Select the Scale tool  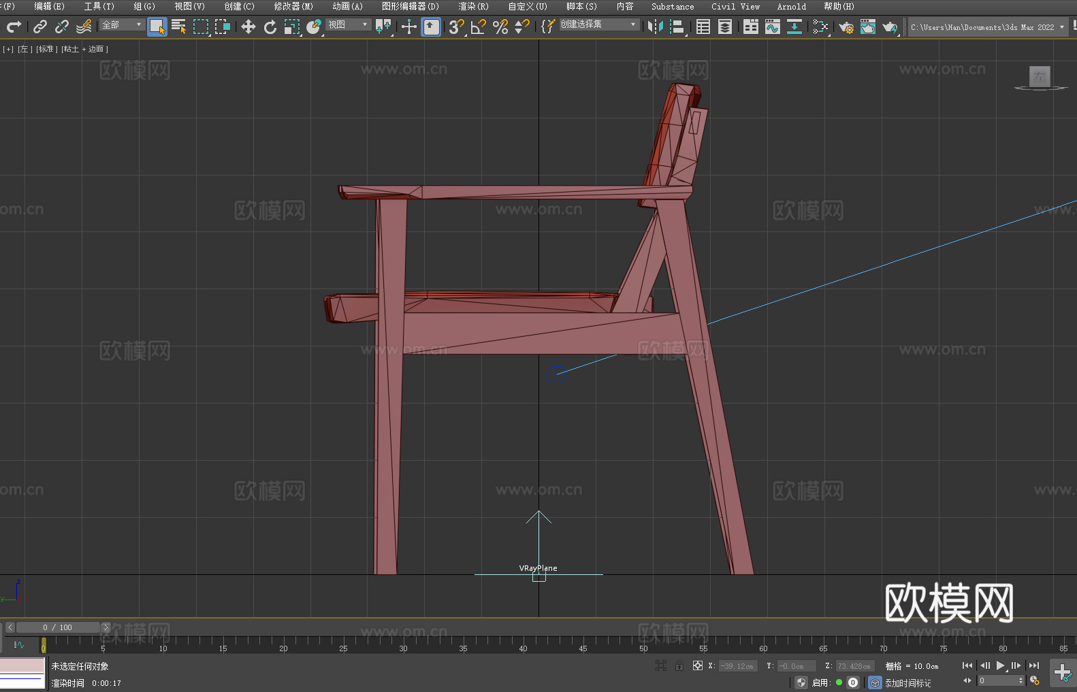pos(292,27)
